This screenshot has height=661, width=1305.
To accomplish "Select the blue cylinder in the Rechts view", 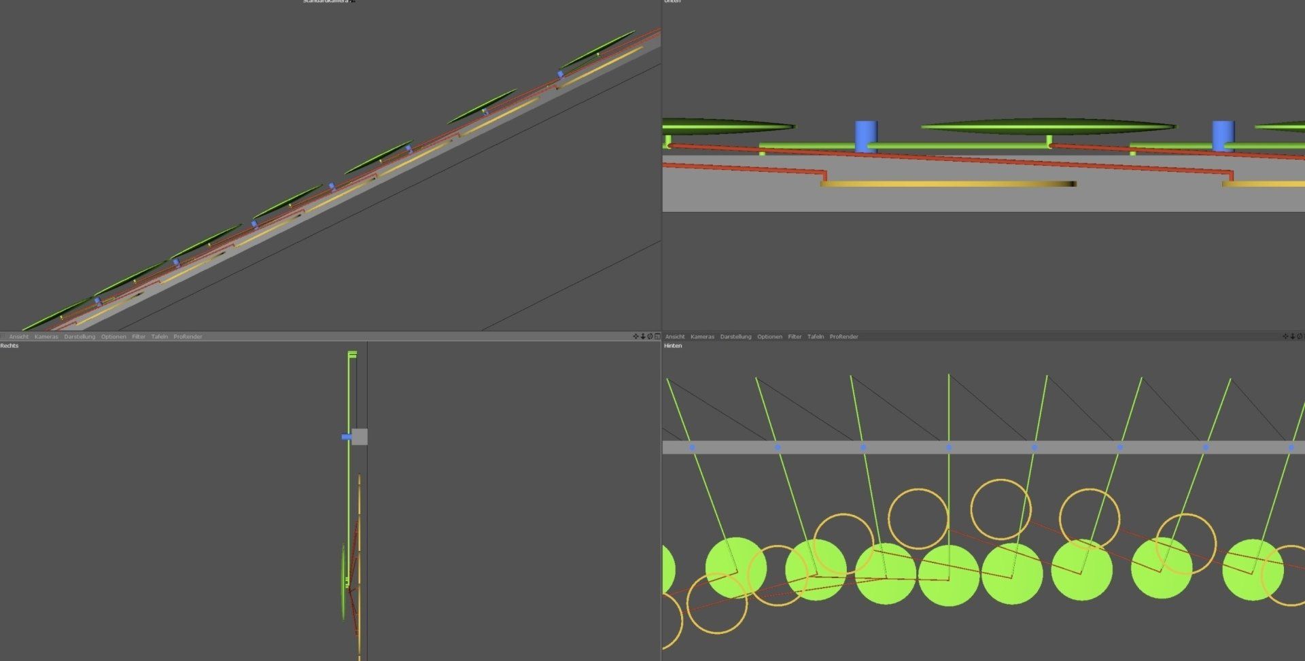I will 346,437.
